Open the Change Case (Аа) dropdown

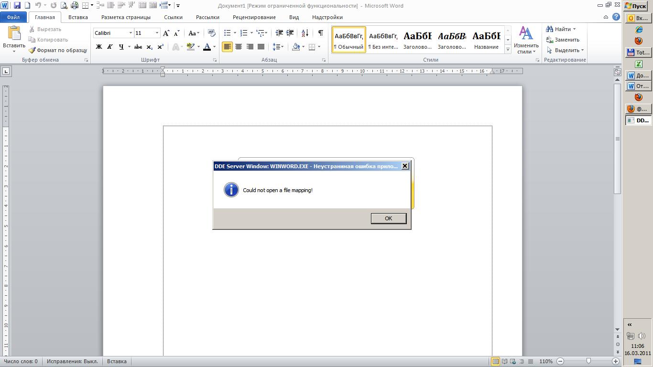(x=194, y=33)
